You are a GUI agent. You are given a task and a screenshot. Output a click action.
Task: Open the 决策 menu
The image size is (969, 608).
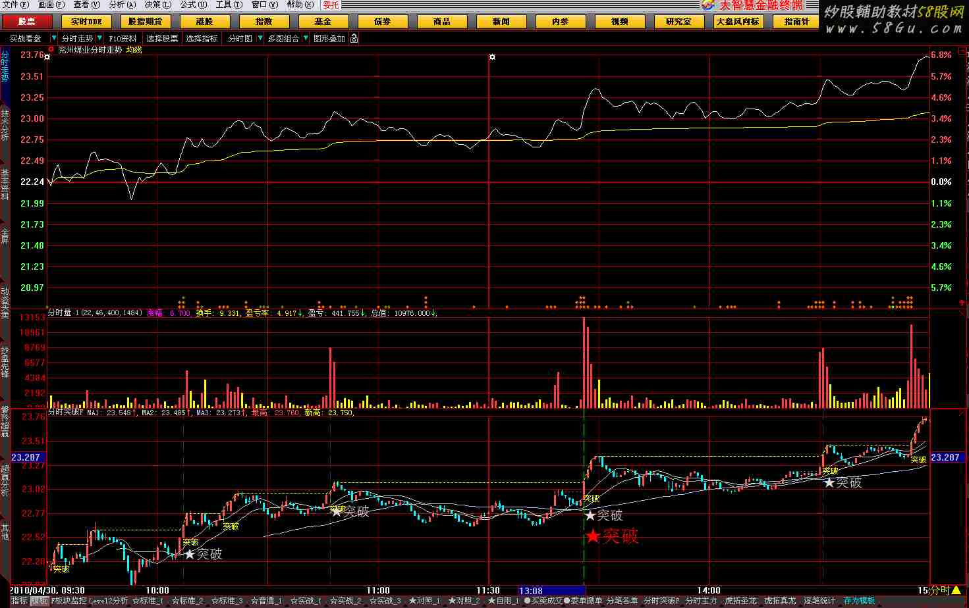point(157,5)
